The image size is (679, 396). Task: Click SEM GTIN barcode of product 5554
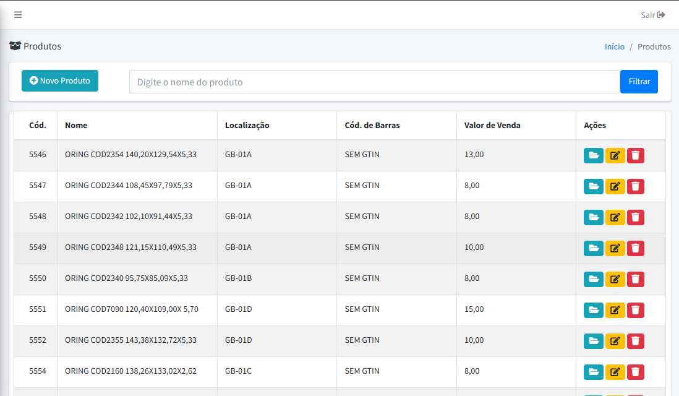coord(362,371)
